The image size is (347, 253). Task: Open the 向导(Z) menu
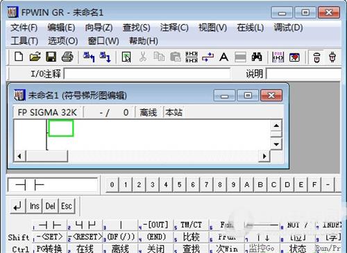[99, 28]
